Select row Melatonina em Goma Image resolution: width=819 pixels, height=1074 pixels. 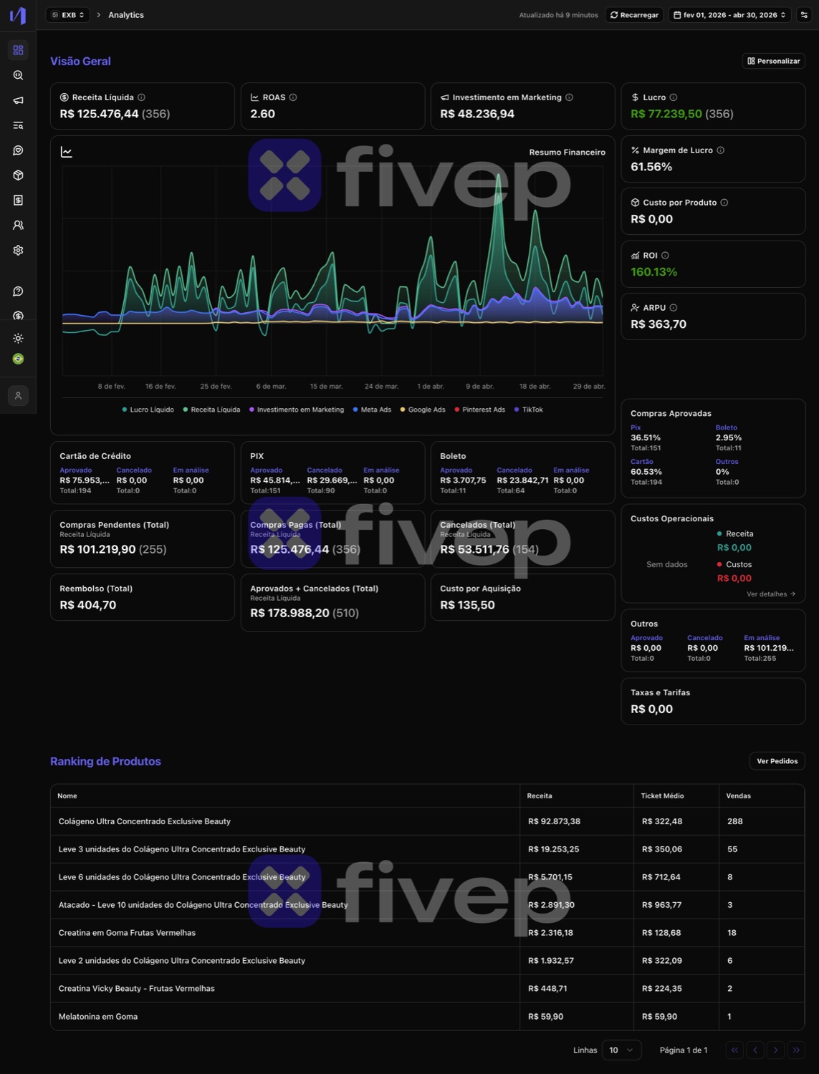[x=428, y=1017]
